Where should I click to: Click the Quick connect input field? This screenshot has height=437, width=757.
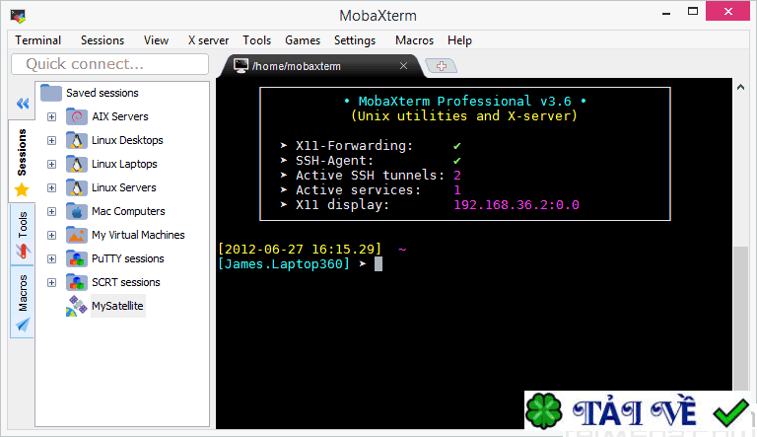[110, 64]
